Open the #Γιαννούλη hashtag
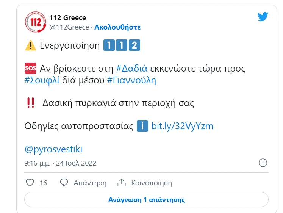Viewport: 283px width, 213px height. click(132, 80)
